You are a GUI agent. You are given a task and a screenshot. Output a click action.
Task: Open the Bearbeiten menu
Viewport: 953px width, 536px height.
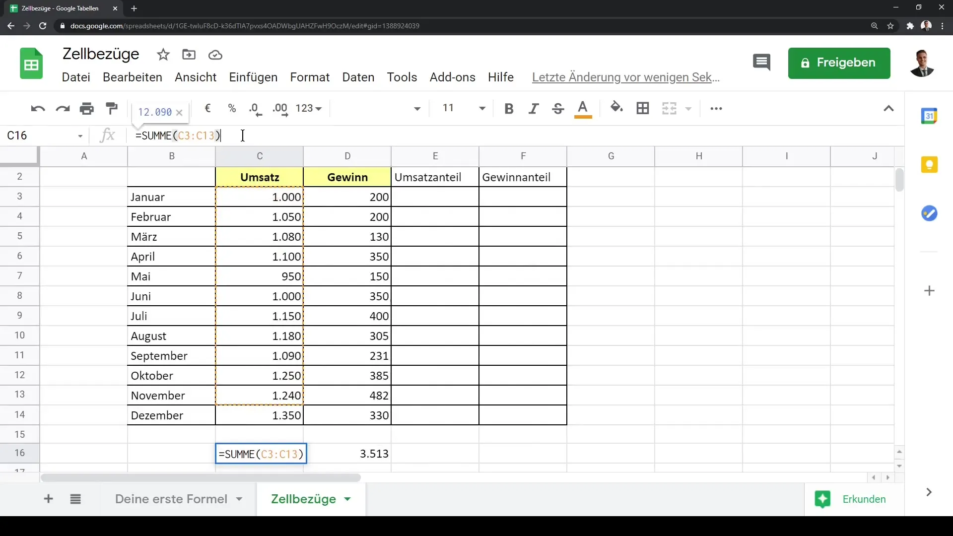(x=133, y=77)
